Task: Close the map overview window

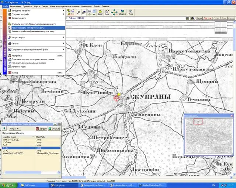Action: tap(232, 116)
